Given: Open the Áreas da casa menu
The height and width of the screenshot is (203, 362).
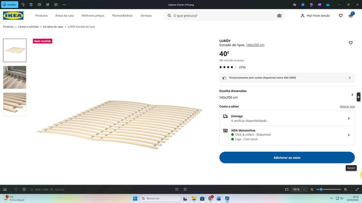Looking at the screenshot, I should click(65, 16).
